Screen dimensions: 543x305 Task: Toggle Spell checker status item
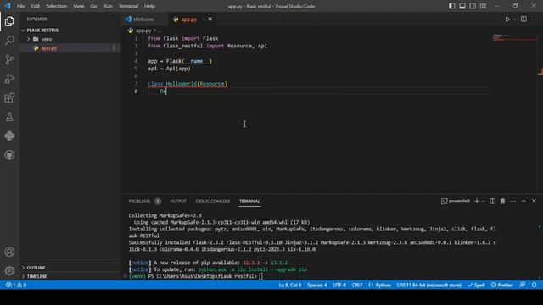point(476,285)
